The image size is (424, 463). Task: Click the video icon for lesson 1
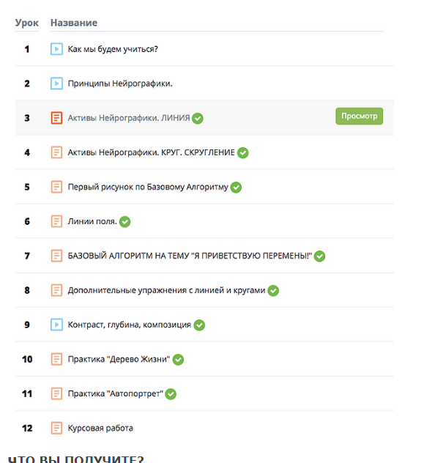click(x=56, y=49)
